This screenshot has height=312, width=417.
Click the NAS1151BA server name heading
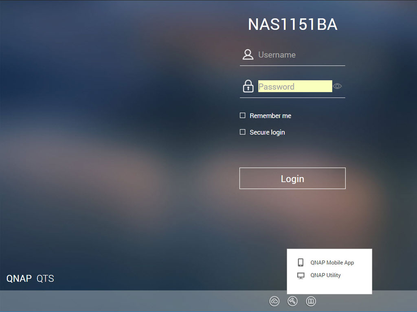click(292, 24)
